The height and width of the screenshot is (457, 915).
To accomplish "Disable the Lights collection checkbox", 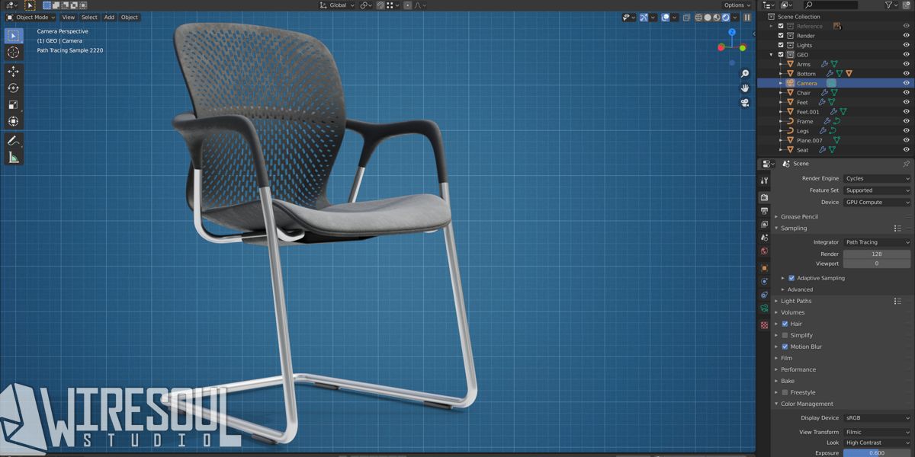I will (x=780, y=45).
